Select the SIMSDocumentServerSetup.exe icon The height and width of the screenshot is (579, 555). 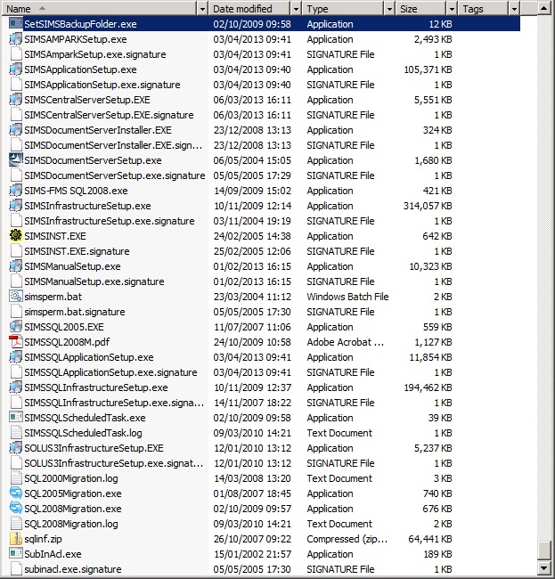(x=15, y=159)
